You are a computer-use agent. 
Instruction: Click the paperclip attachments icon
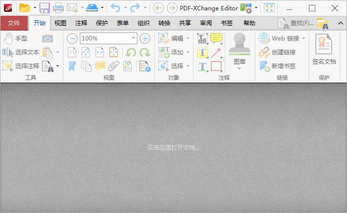click(113, 66)
